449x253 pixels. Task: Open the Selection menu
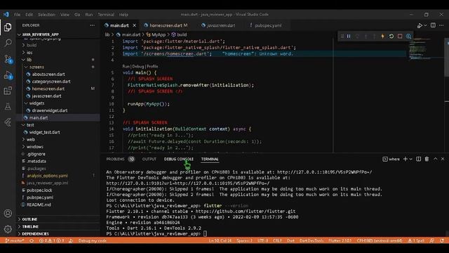46,14
